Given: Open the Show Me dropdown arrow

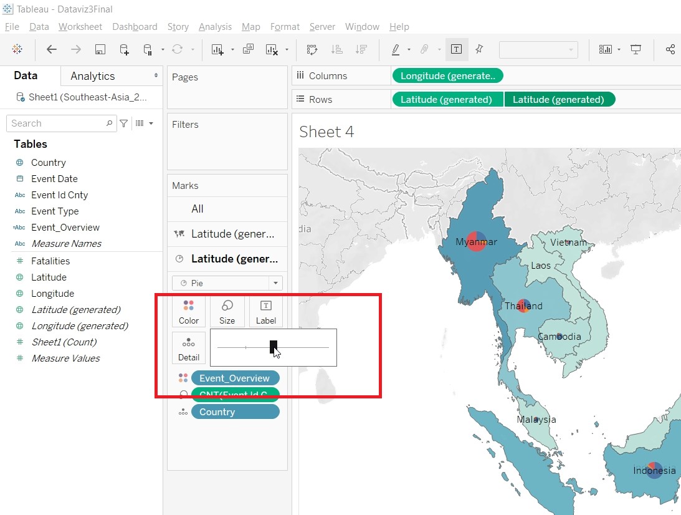Looking at the screenshot, I should tap(619, 50).
